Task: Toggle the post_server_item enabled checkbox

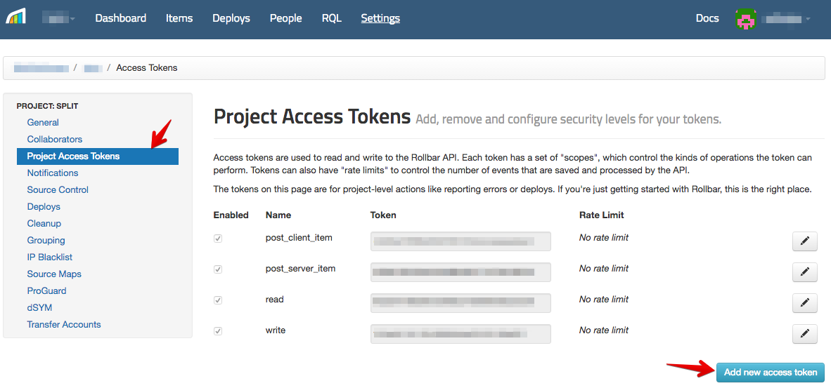Action: point(218,269)
